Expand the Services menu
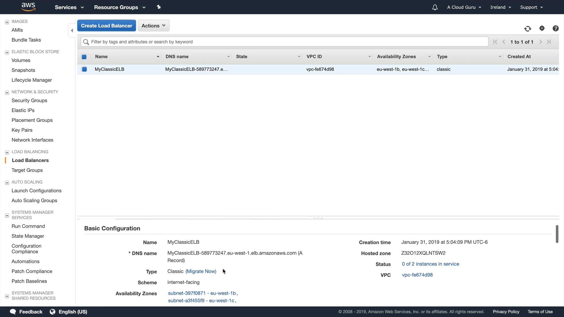The image size is (564, 317). point(69,7)
